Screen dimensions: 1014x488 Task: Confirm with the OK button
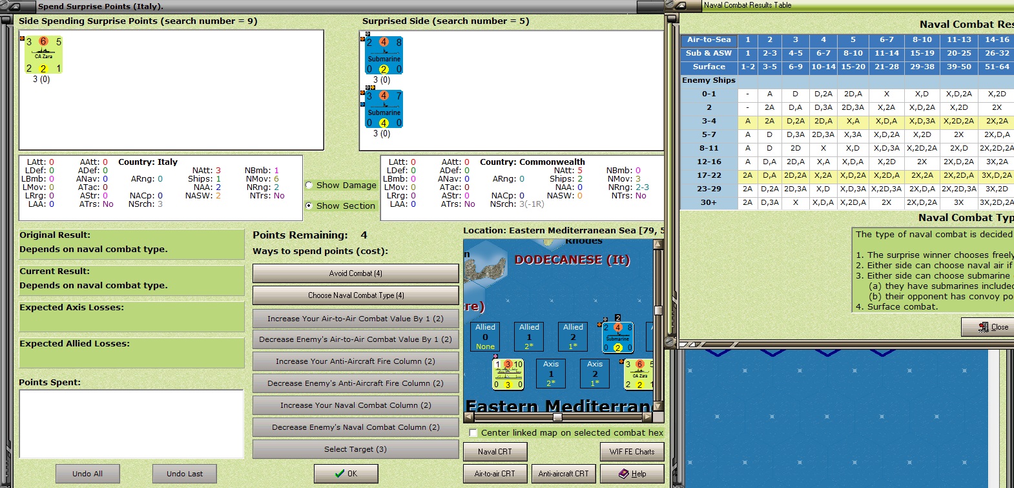click(x=346, y=474)
